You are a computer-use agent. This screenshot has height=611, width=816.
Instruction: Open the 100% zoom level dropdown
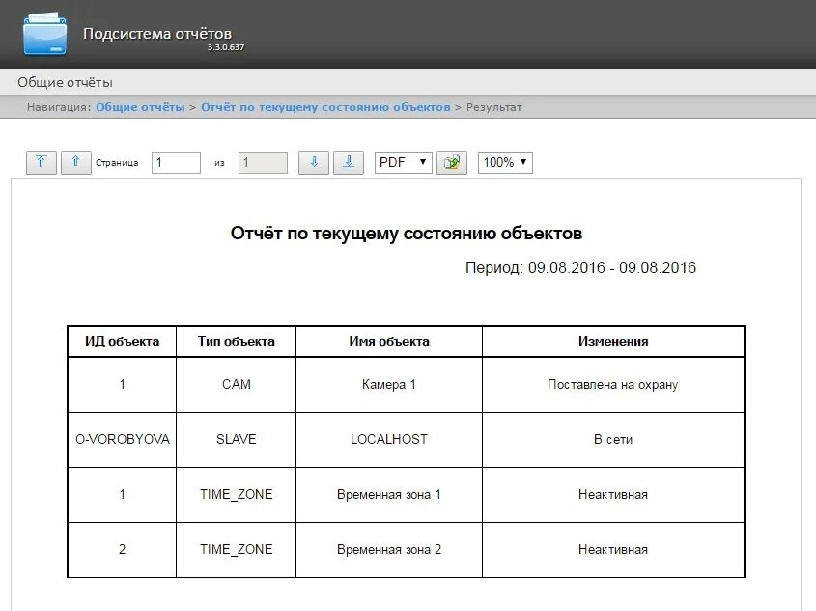[x=505, y=162]
